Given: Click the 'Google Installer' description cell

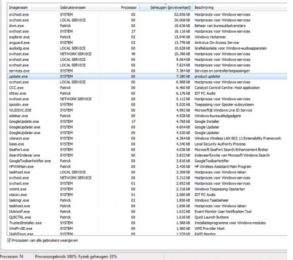Looking at the screenshot, I should pos(207,122).
